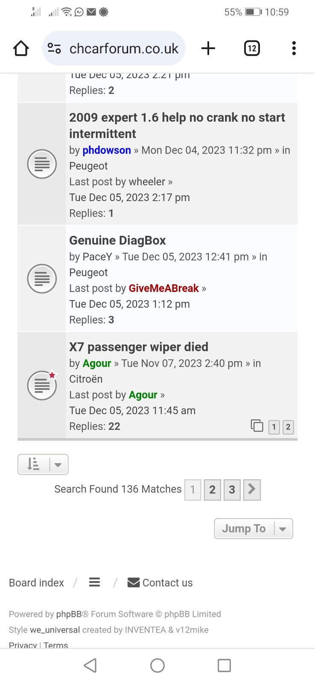Image resolution: width=315 pixels, height=683 pixels.
Task: Click the starred topic icon for X7 wiper
Action: pyautogui.click(x=42, y=385)
